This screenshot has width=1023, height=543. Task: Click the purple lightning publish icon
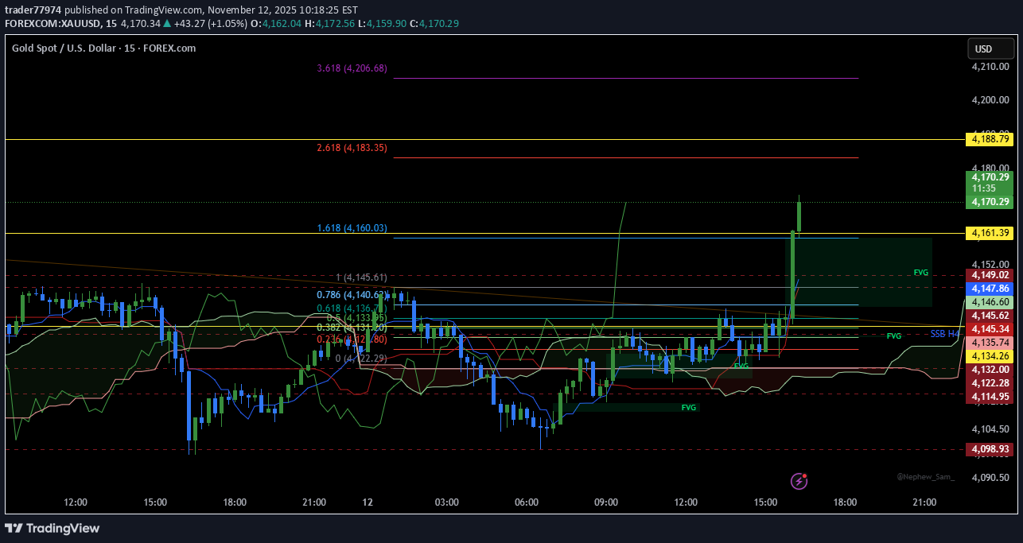pyautogui.click(x=799, y=481)
